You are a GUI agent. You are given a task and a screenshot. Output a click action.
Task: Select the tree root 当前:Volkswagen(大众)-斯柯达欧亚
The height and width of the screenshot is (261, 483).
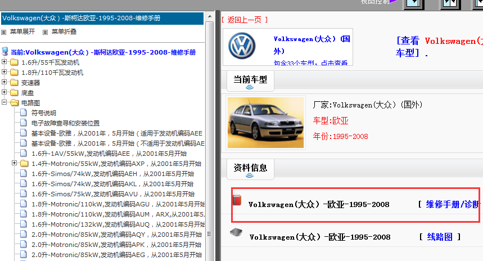[103, 52]
